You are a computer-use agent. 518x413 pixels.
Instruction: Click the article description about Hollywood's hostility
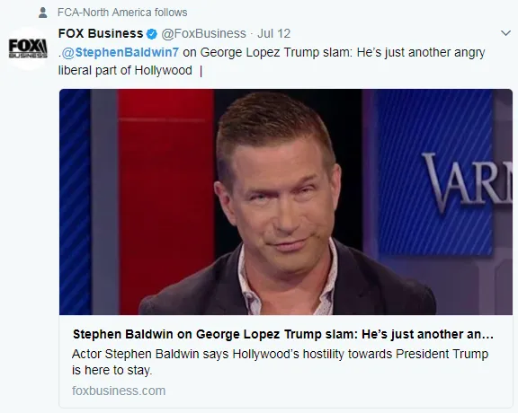[x=280, y=362]
